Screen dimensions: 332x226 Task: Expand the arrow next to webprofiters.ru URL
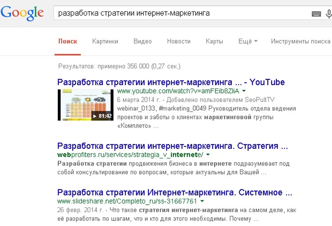pyautogui.click(x=208, y=155)
